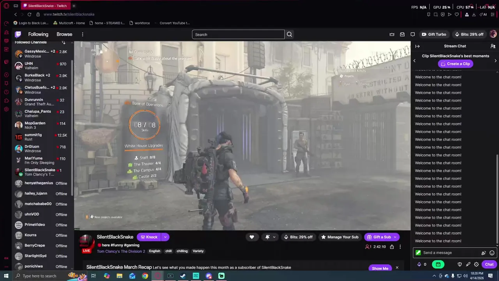Open the Windows notification center icon
The height and width of the screenshot is (281, 499).
(490, 276)
